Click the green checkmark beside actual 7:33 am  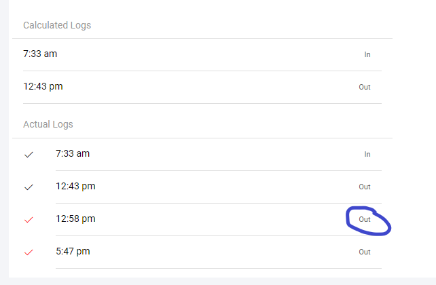[29, 155]
